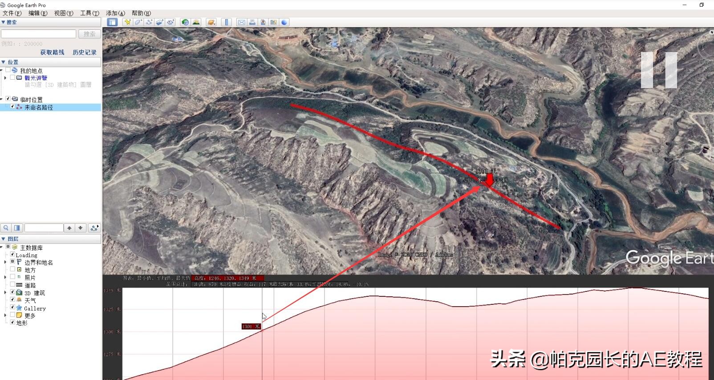Click the magnifier search icon in Places panel
Image resolution: width=714 pixels, height=380 pixels.
coord(6,228)
